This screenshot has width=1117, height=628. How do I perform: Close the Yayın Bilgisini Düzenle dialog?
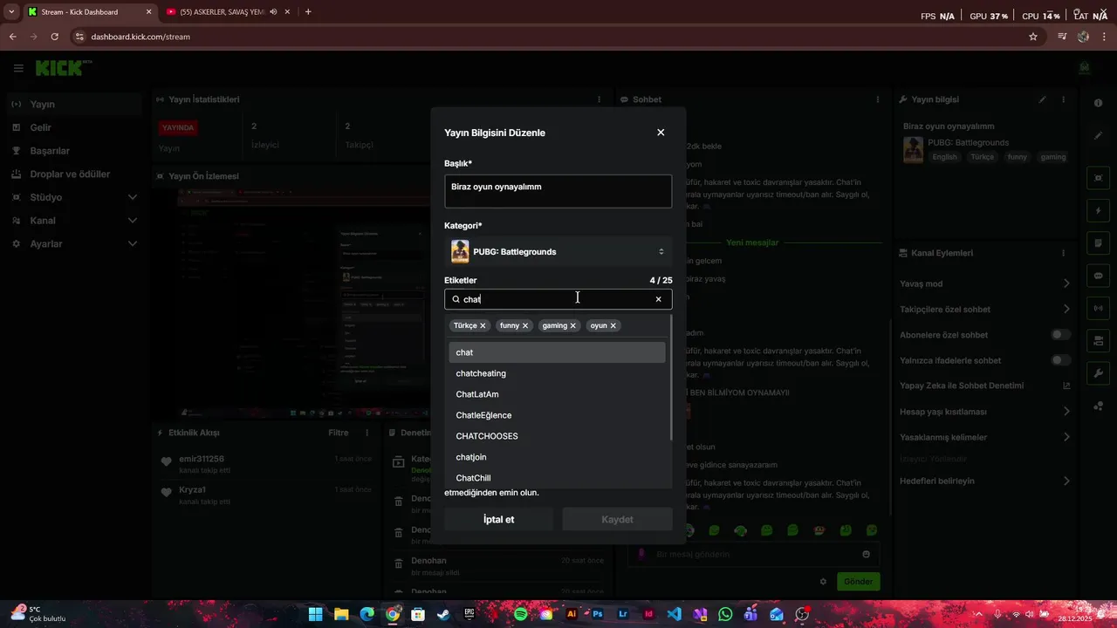661,133
